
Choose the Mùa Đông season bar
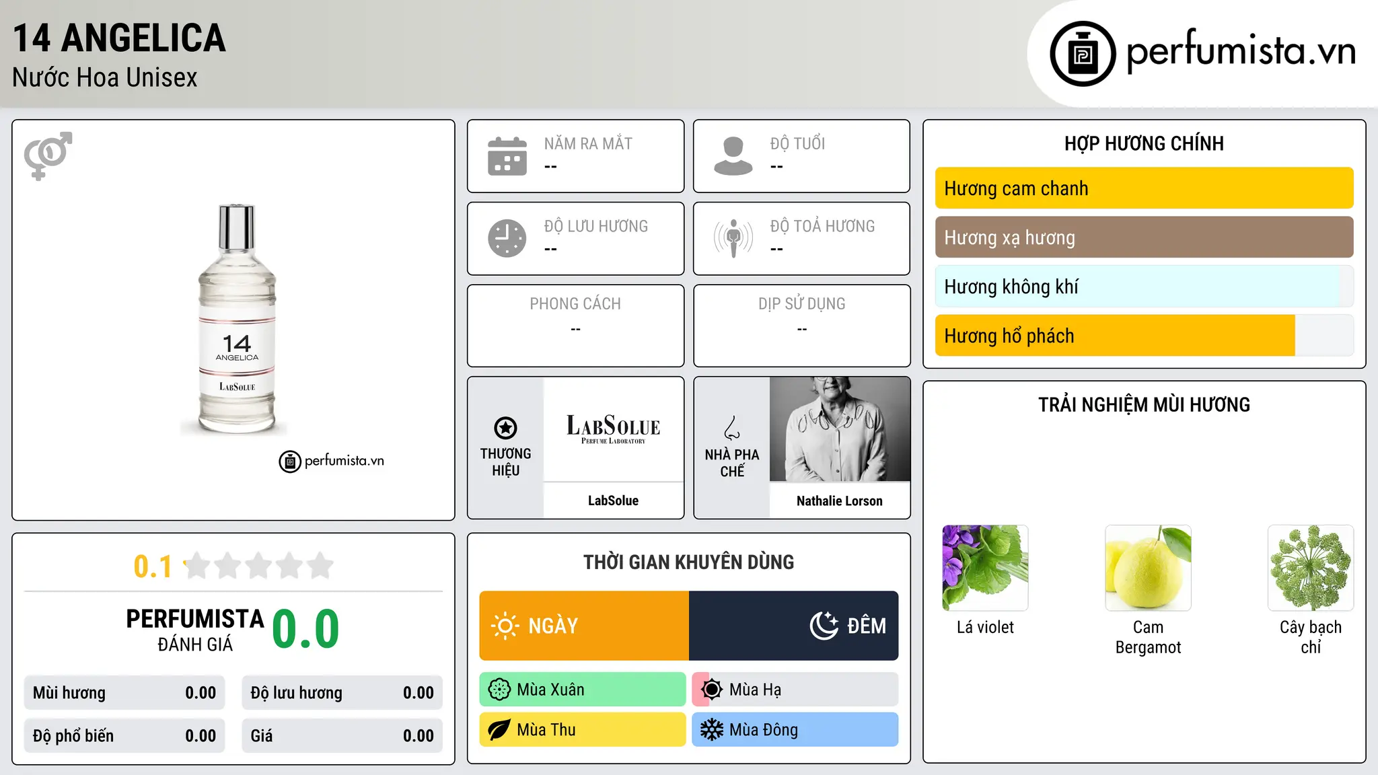795,730
